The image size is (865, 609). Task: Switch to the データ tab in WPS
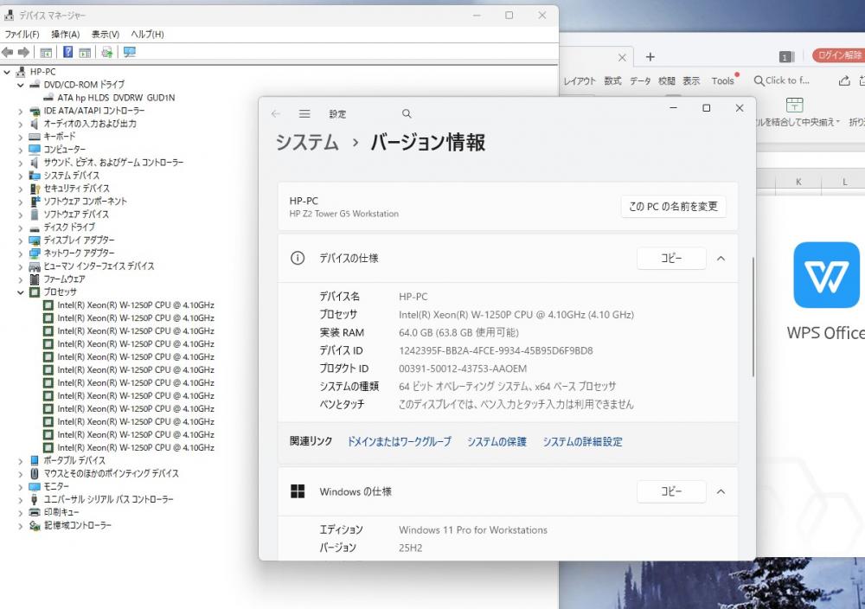pos(640,80)
